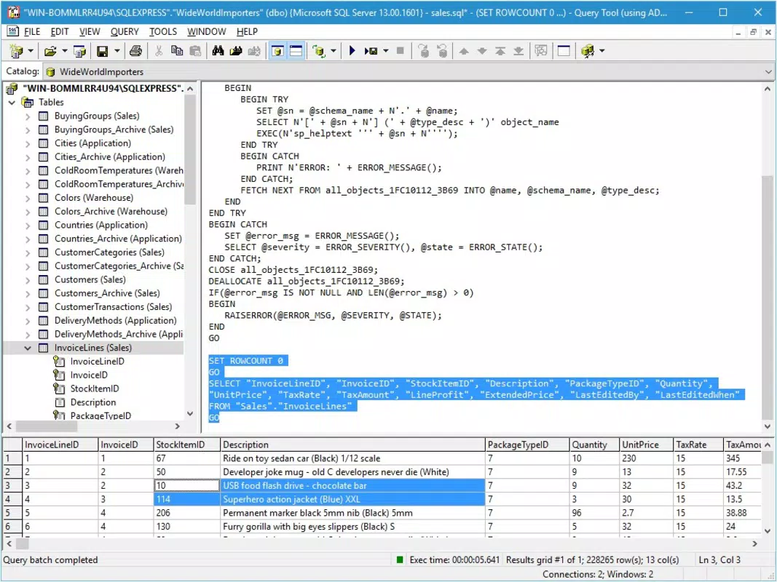Open the dropdown arrow beside Open file
Image resolution: width=777 pixels, height=582 pixels.
64,51
